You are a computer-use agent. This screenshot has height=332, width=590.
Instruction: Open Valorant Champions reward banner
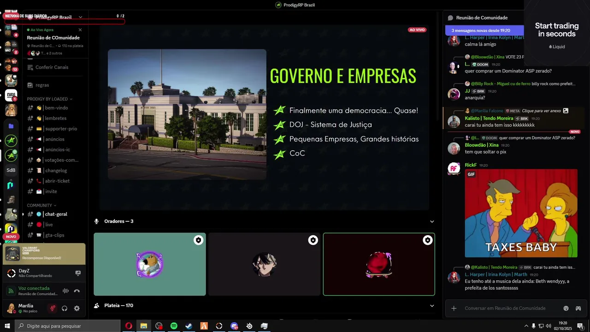click(44, 254)
